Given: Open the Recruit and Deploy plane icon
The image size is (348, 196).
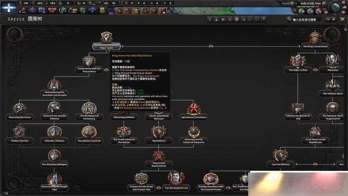Looking at the screenshot, I should point(92,11).
